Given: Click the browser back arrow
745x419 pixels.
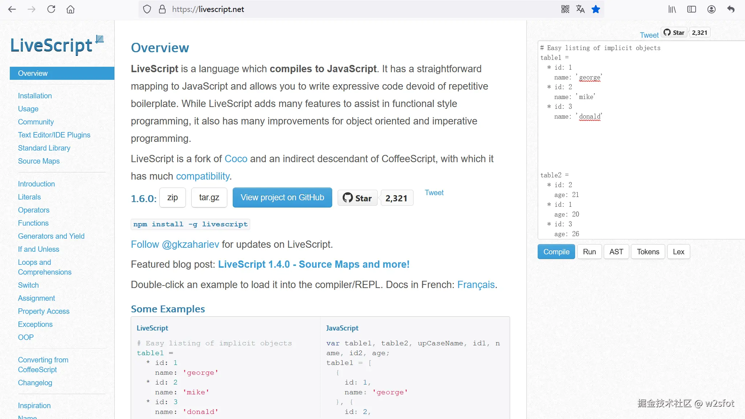Looking at the screenshot, I should click(x=12, y=9).
